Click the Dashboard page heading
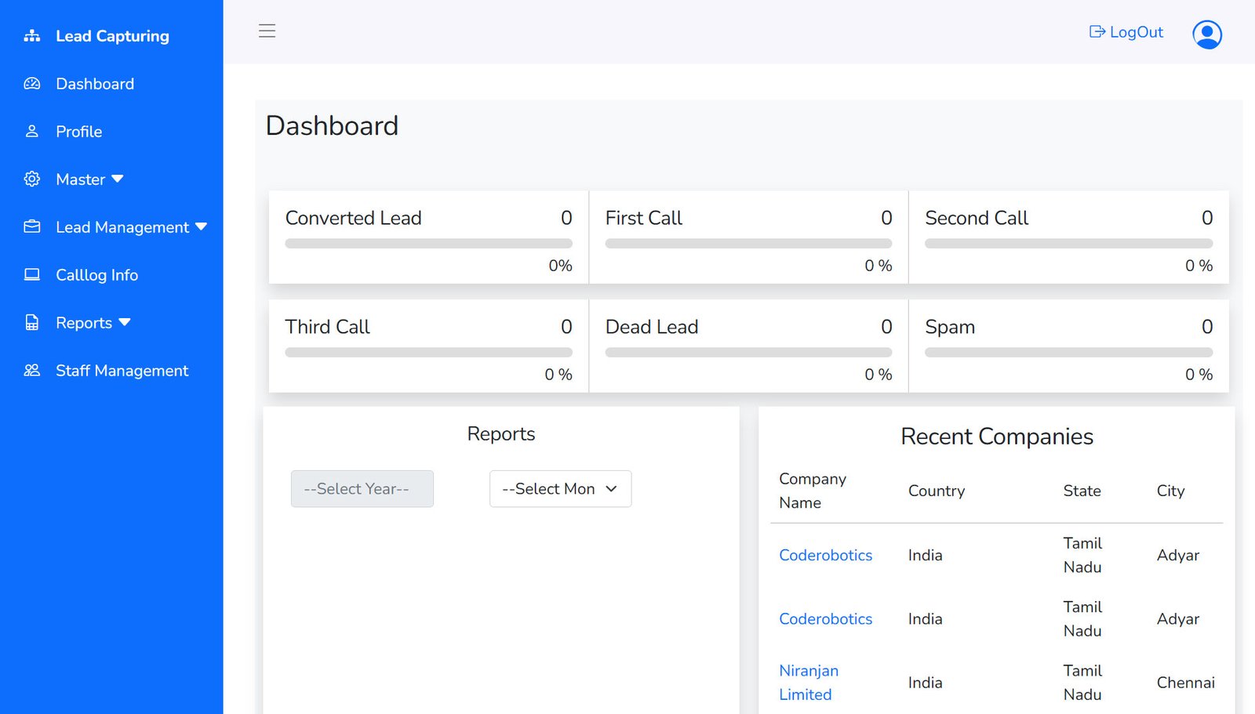1255x714 pixels. pyautogui.click(x=333, y=126)
